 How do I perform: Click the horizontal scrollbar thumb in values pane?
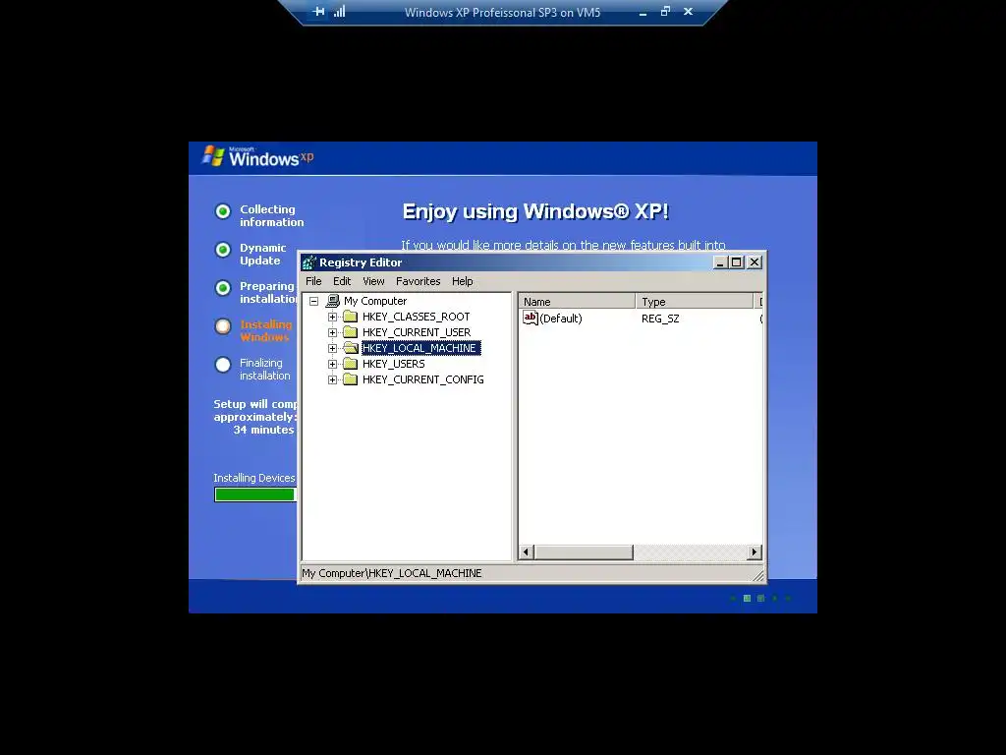click(x=584, y=552)
